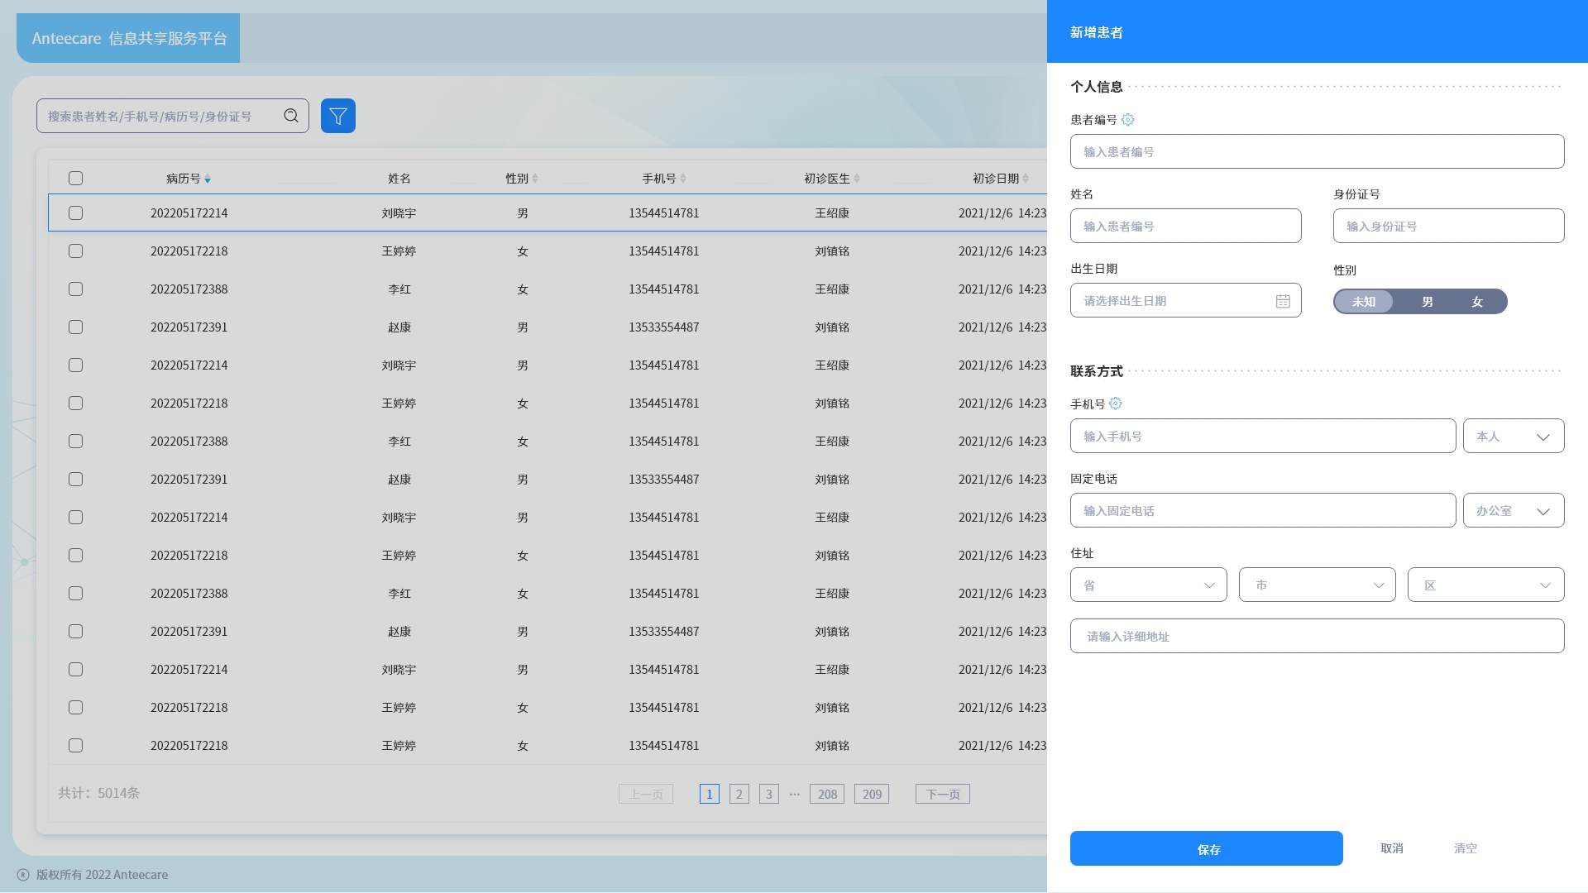The width and height of the screenshot is (1588, 893).
Task: Select 女 in gender toggle
Action: (1477, 302)
